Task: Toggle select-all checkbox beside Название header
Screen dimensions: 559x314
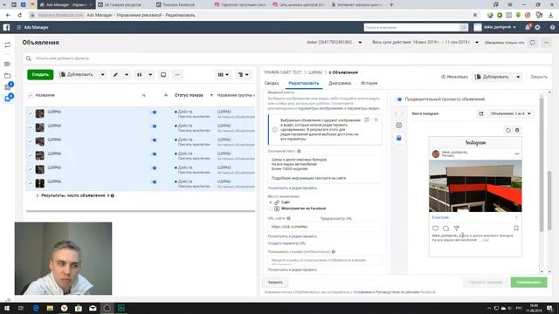Action: (31, 95)
